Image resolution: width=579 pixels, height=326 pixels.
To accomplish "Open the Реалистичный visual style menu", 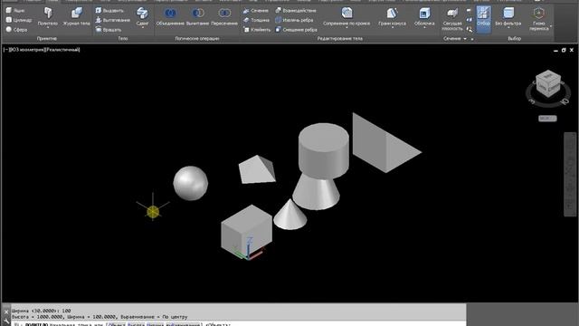I will click(62, 50).
